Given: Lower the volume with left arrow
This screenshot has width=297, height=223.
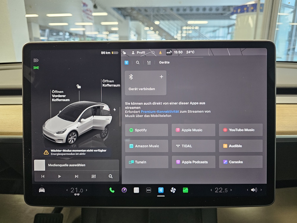Looking at the screenshot, I should point(248,190).
